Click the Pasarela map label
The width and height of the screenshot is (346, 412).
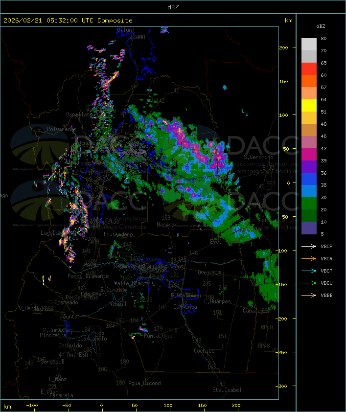[61, 395]
